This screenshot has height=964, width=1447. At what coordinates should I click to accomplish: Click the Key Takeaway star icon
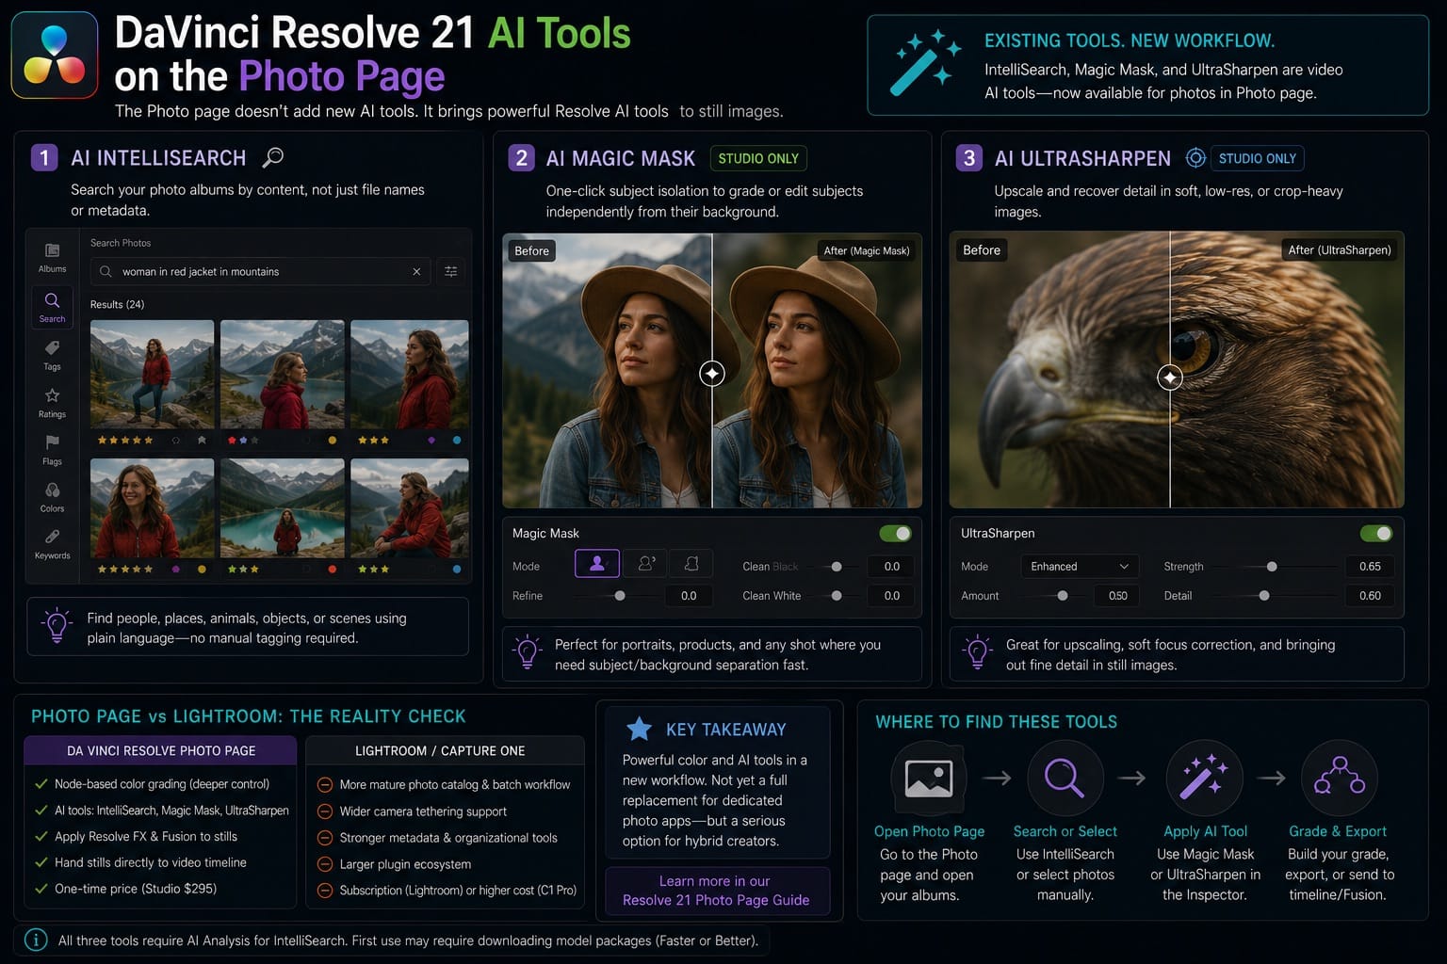pyautogui.click(x=639, y=729)
